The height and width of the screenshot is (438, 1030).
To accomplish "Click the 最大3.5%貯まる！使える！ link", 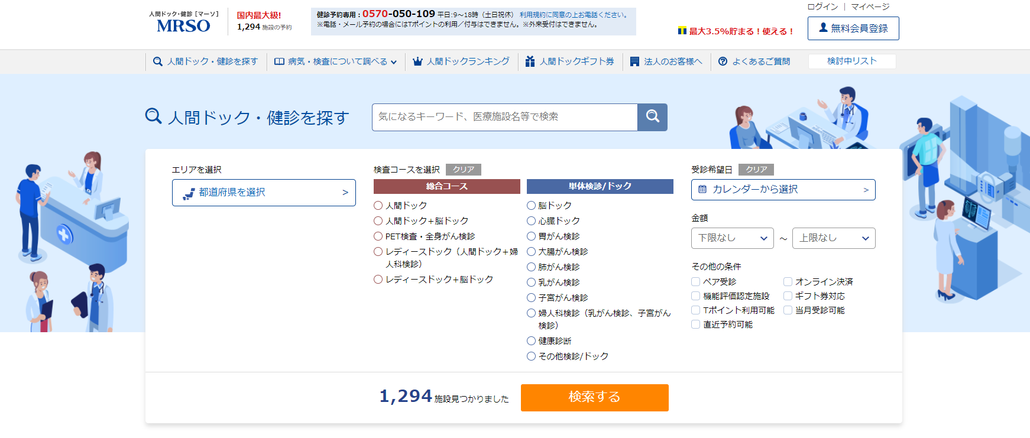I will (x=741, y=31).
